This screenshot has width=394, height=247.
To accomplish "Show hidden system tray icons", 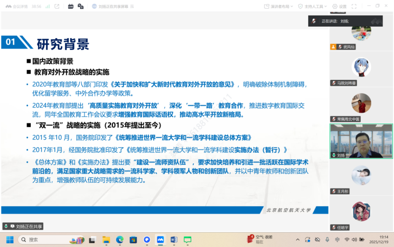I will 298,240.
